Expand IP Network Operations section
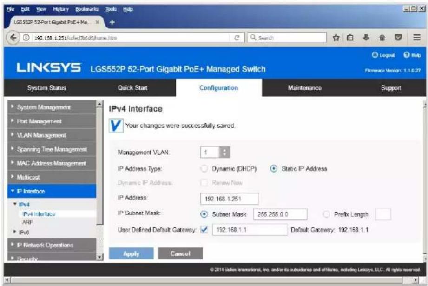Image resolution: width=428 pixels, height=286 pixels. tap(52, 245)
